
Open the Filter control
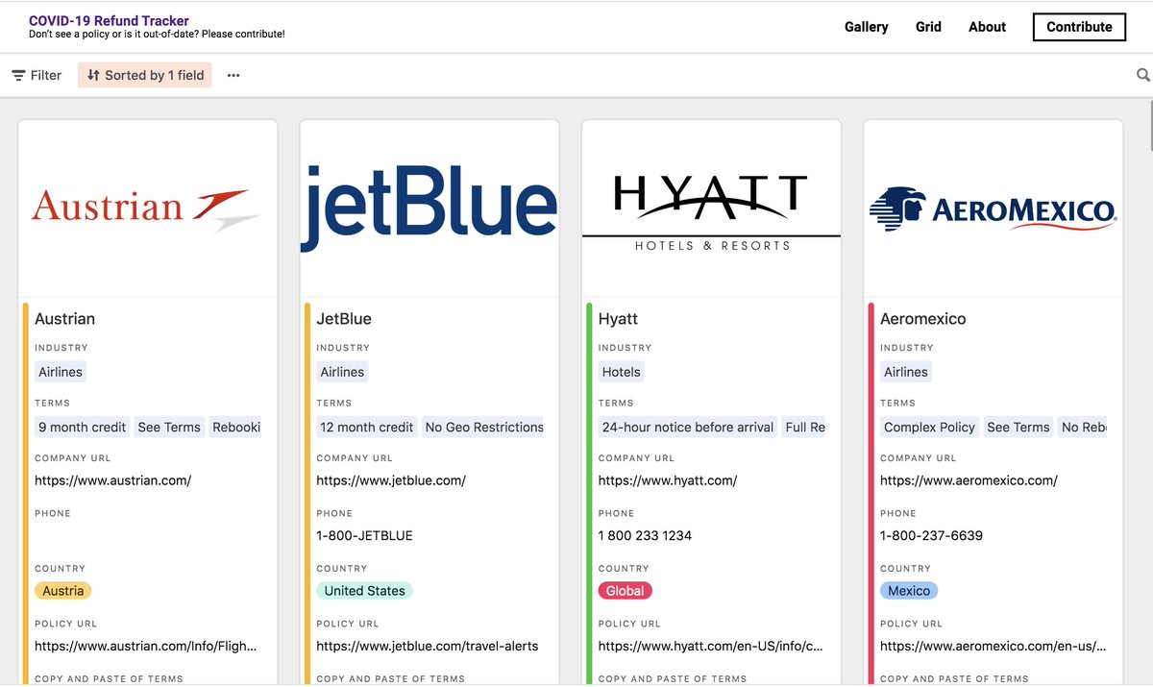[37, 75]
